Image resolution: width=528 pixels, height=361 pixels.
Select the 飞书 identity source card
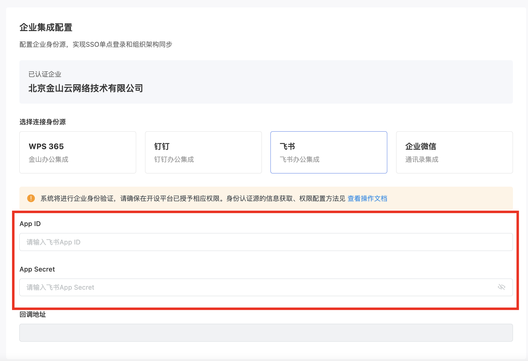[329, 152]
